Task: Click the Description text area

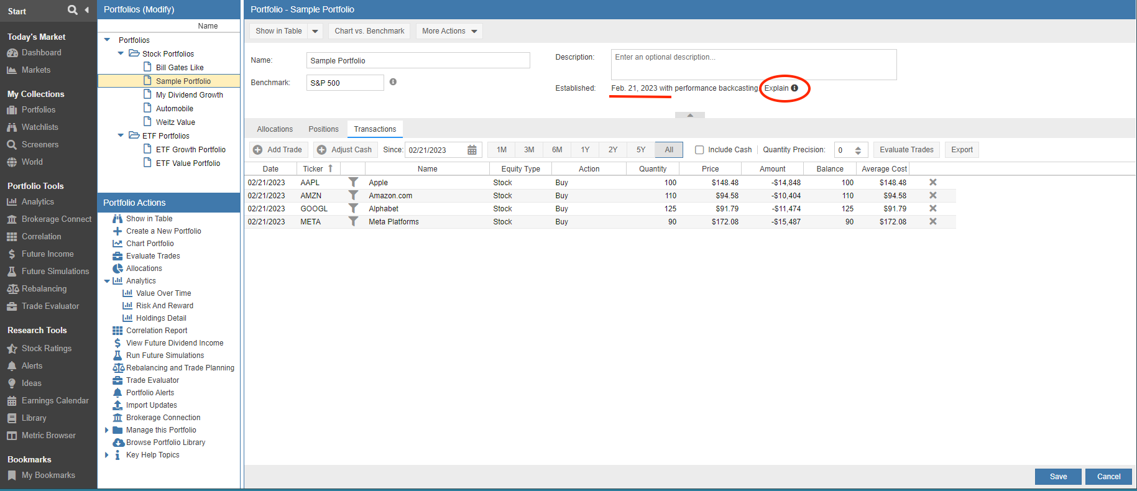Action: point(753,65)
